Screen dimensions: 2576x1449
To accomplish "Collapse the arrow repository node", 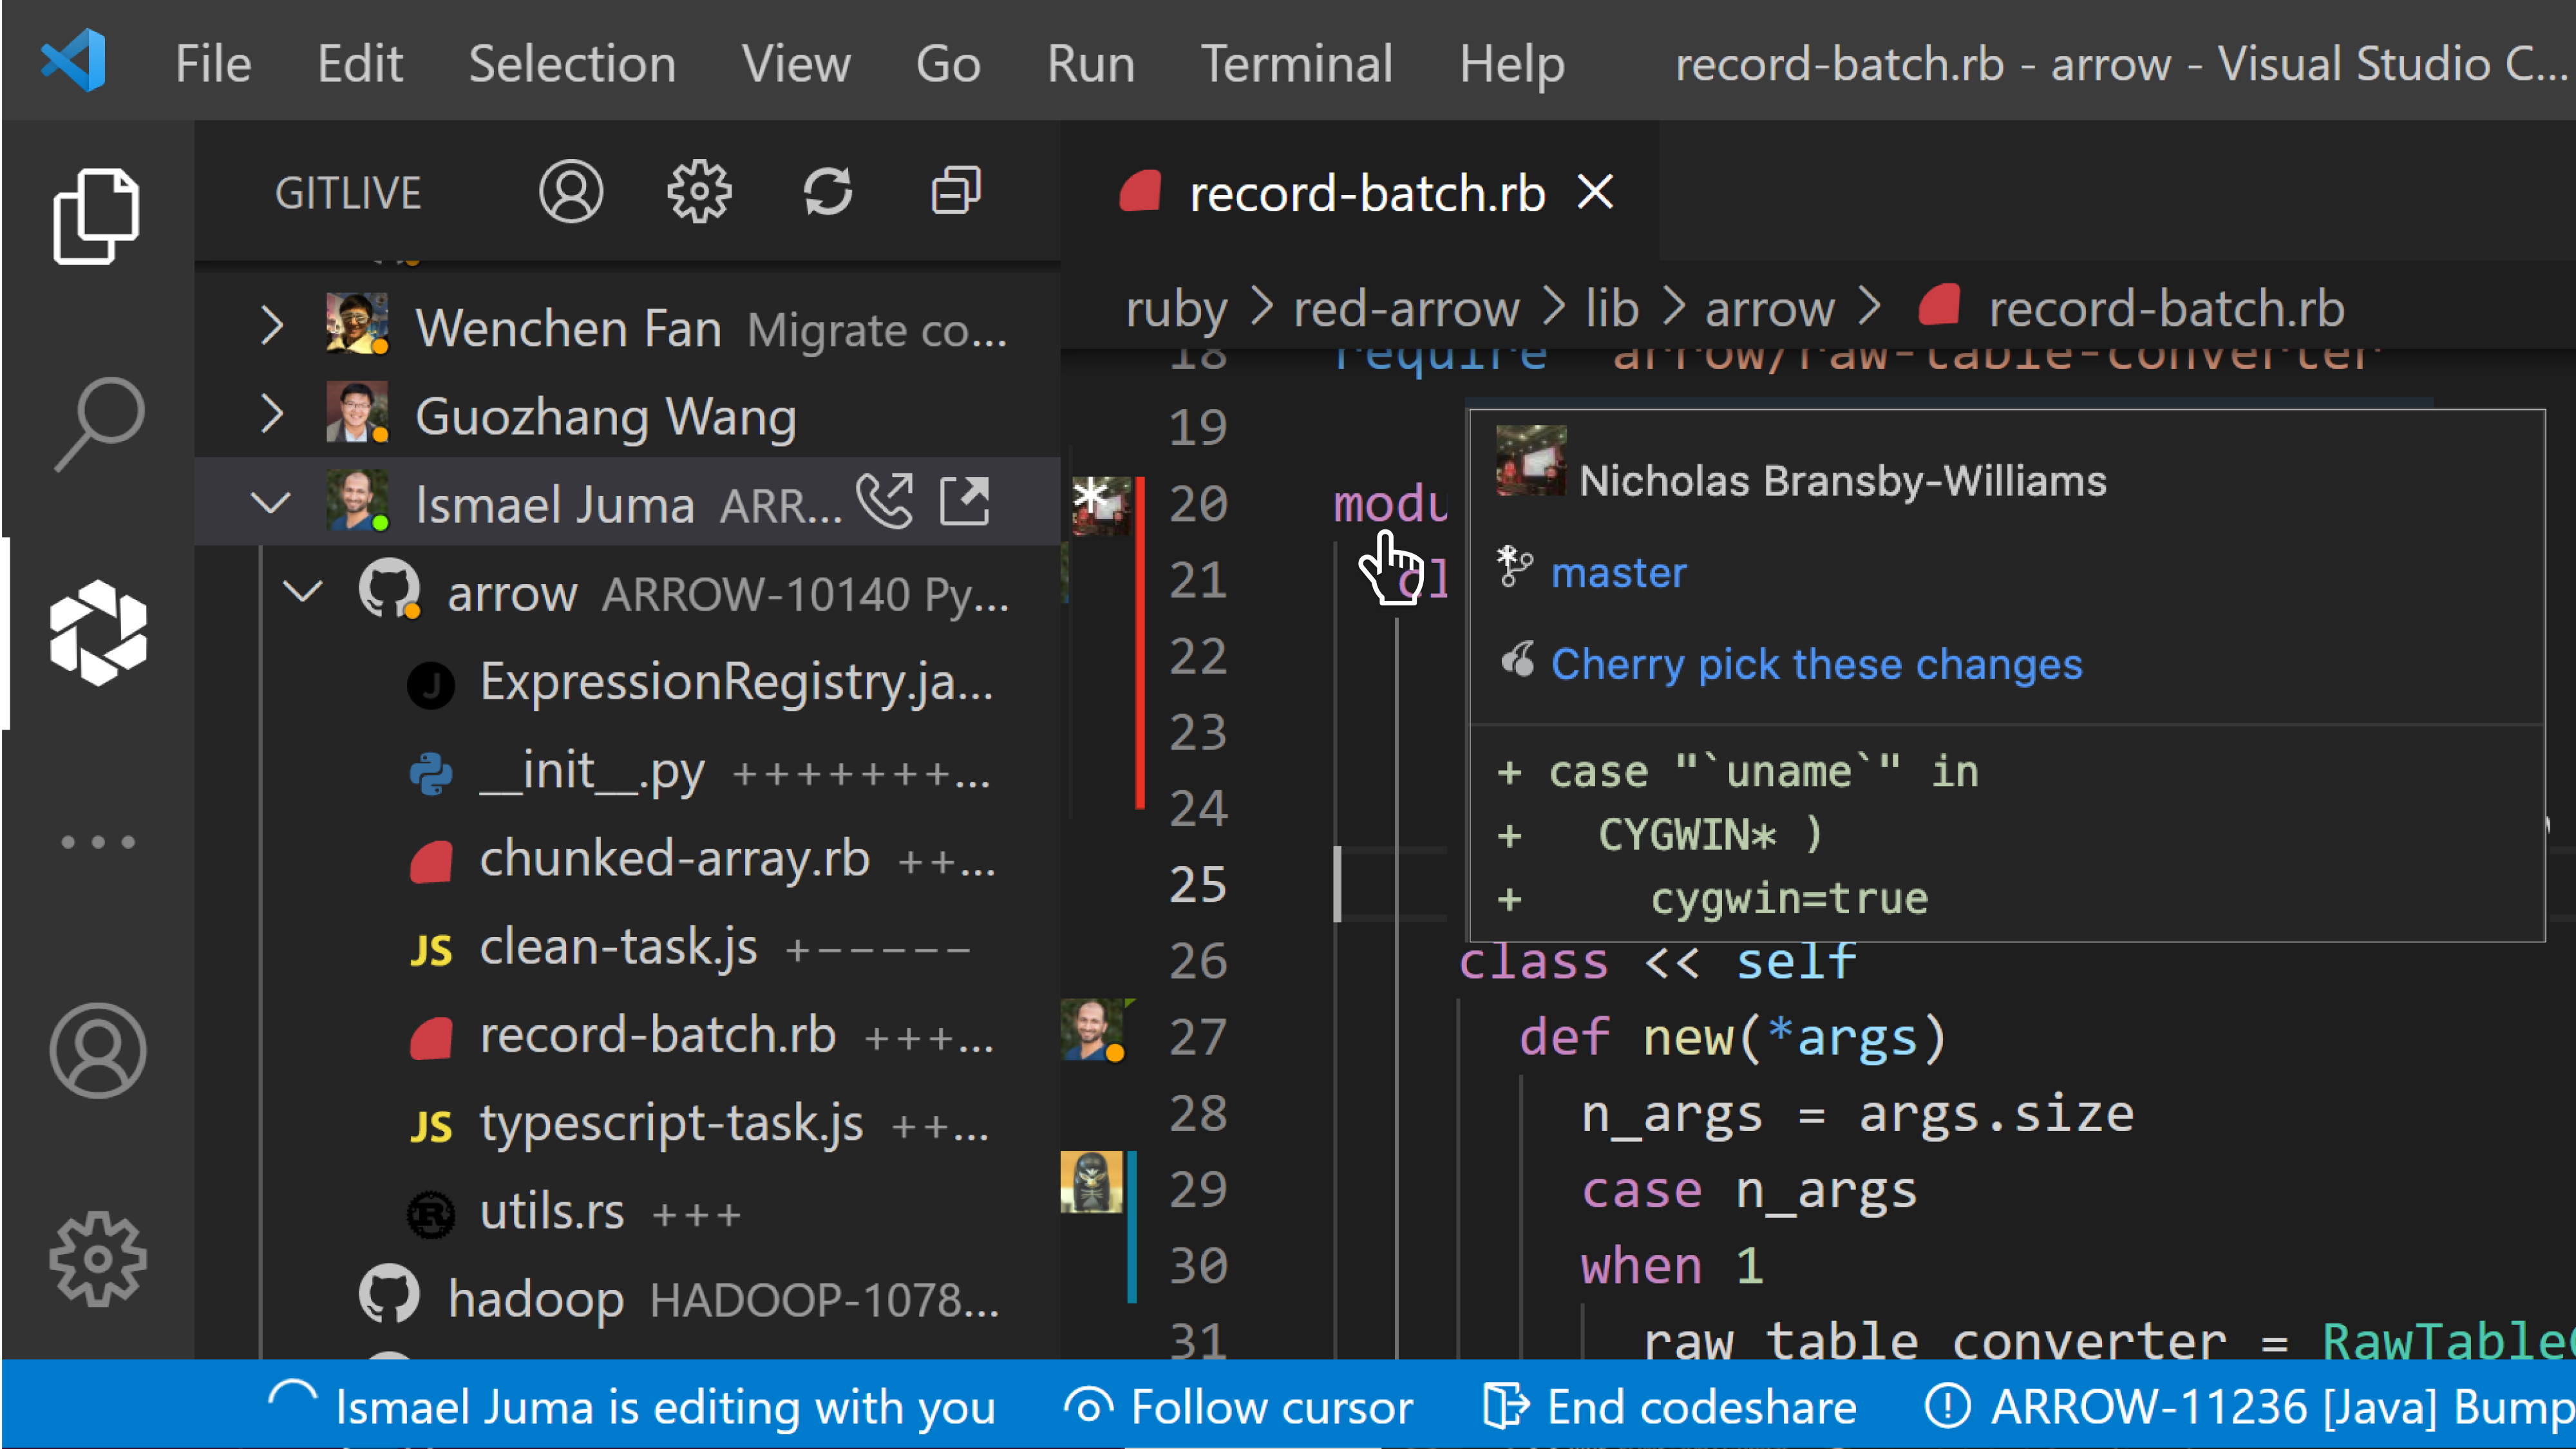I will pos(302,591).
